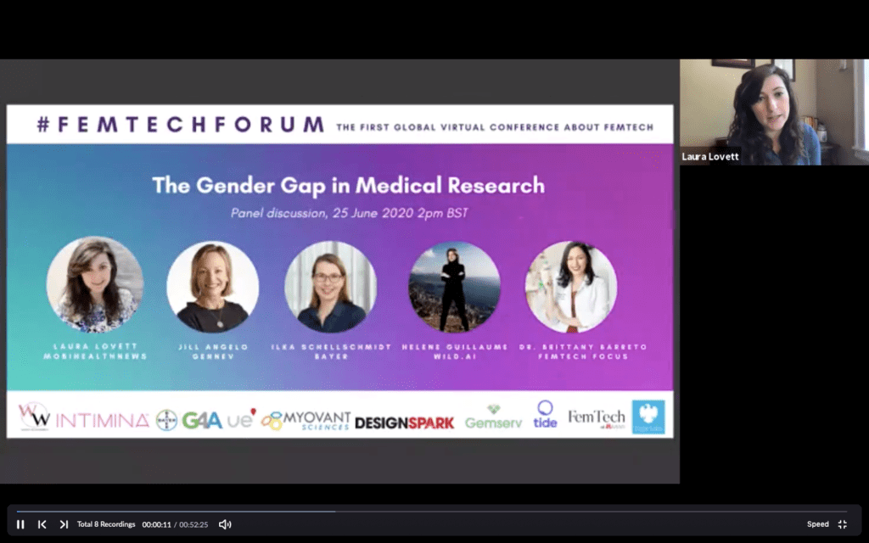Viewport: 869px width, 543px height.
Task: Click Laura Lovett's circular portrait on slide
Action: pyautogui.click(x=95, y=285)
